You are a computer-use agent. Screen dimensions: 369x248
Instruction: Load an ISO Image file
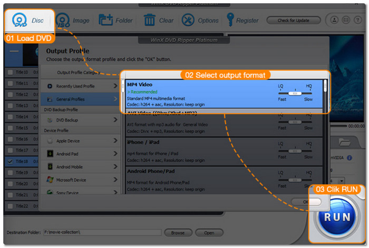[73, 20]
